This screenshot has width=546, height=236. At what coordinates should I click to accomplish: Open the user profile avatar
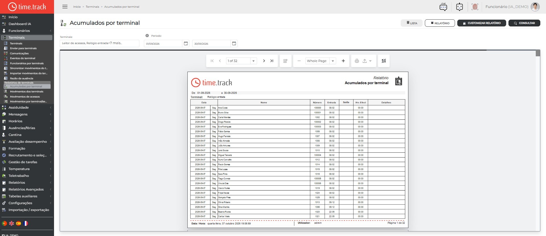535,7
